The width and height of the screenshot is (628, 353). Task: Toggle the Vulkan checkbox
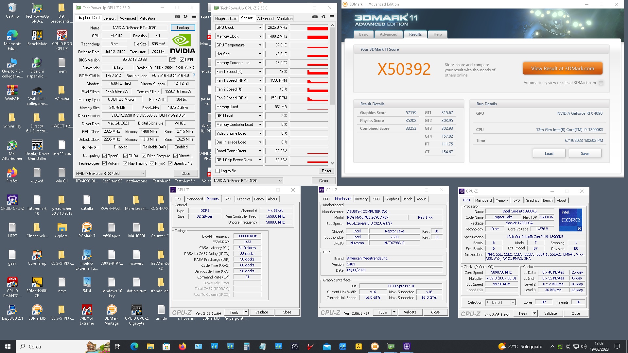pos(104,163)
